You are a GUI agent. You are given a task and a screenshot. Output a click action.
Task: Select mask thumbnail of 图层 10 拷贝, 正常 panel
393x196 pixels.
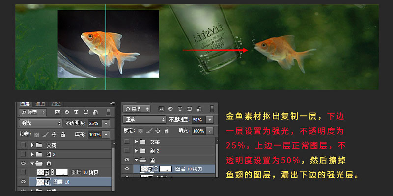(166, 169)
